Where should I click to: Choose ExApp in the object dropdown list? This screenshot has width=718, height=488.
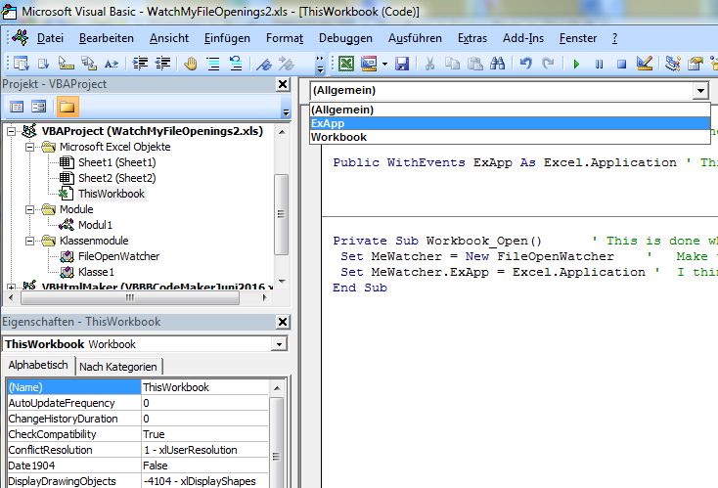point(510,123)
